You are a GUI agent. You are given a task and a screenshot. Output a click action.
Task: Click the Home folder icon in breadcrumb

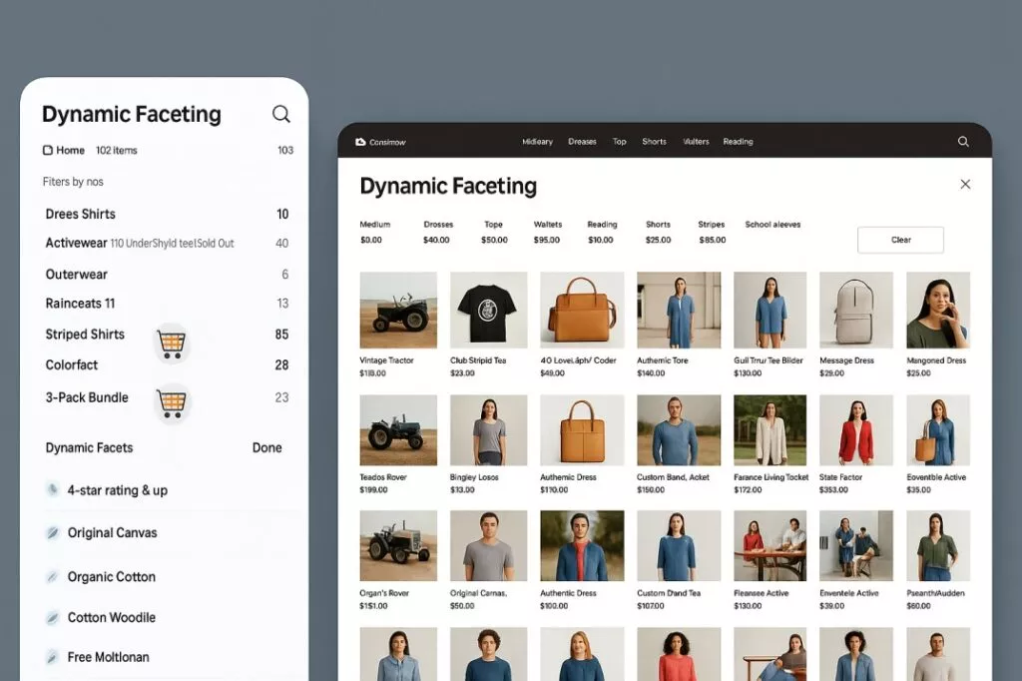(47, 151)
